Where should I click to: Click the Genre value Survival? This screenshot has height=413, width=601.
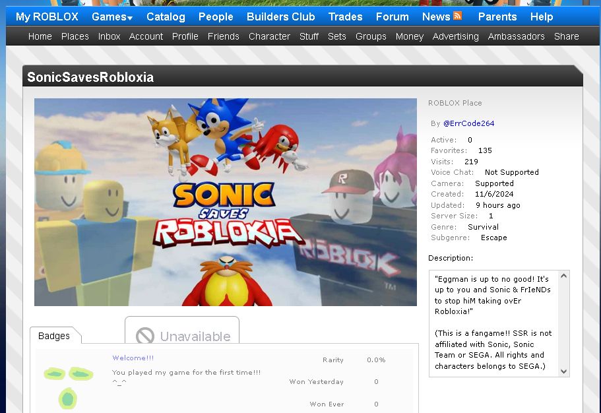(x=483, y=227)
